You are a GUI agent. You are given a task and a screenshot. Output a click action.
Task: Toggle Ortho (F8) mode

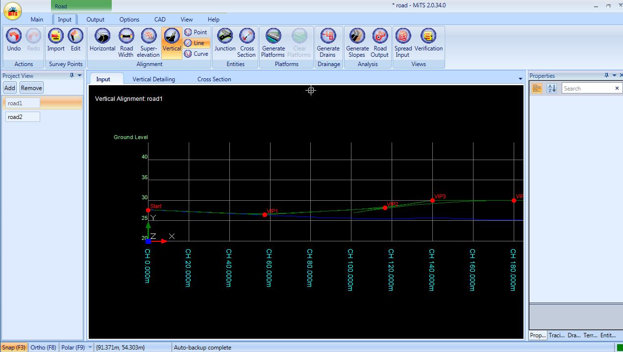pos(44,348)
